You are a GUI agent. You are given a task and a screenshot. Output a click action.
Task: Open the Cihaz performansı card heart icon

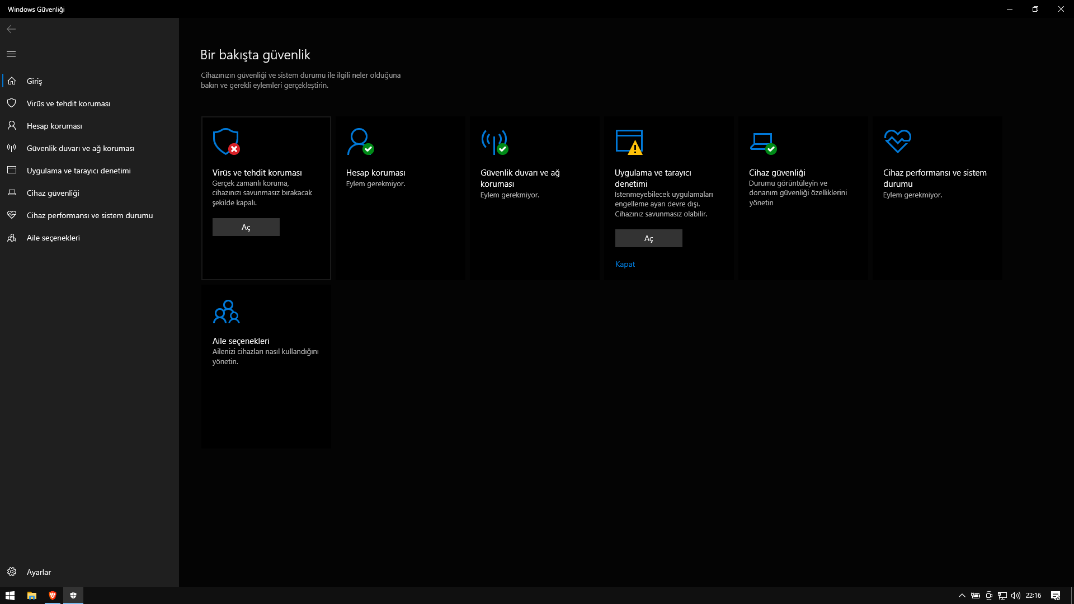pos(897,141)
